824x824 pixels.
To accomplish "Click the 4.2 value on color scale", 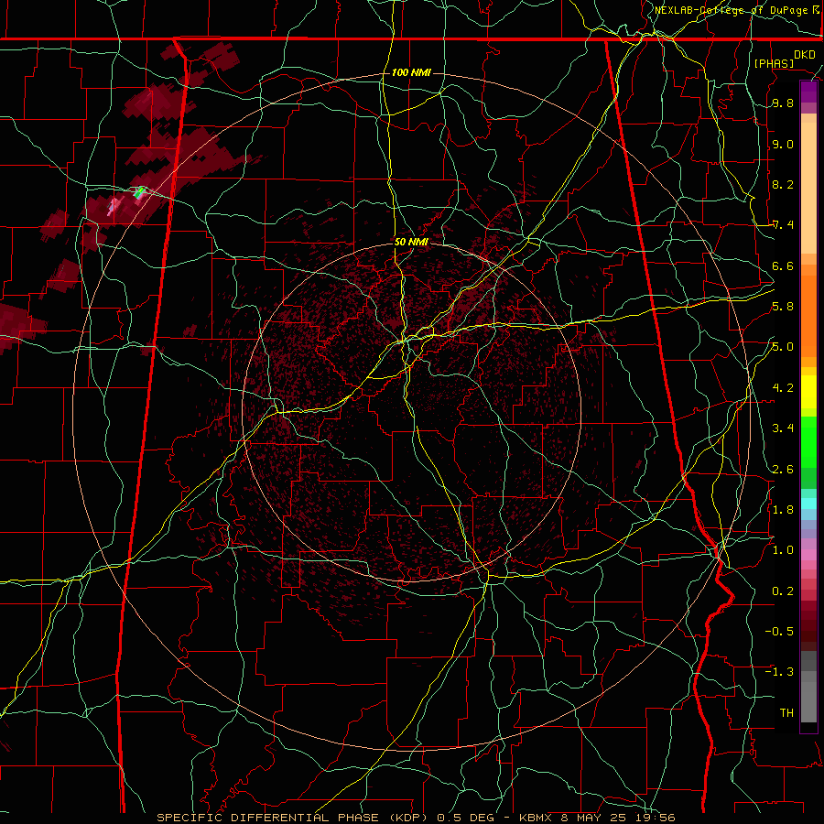I will [x=783, y=388].
